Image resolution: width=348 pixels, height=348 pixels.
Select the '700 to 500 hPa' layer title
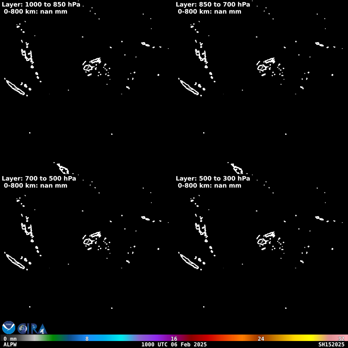click(x=39, y=178)
